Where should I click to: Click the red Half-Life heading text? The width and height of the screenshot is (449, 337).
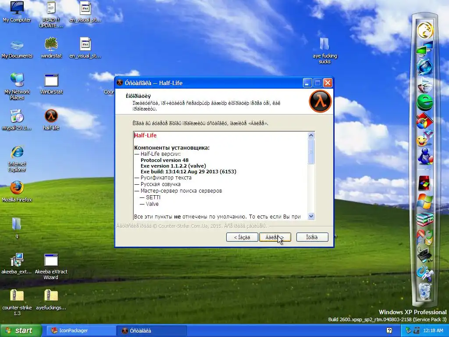coord(146,136)
